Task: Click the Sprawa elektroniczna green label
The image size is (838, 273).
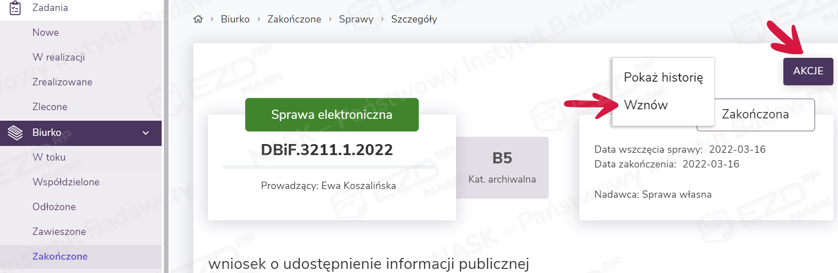Action: (332, 115)
